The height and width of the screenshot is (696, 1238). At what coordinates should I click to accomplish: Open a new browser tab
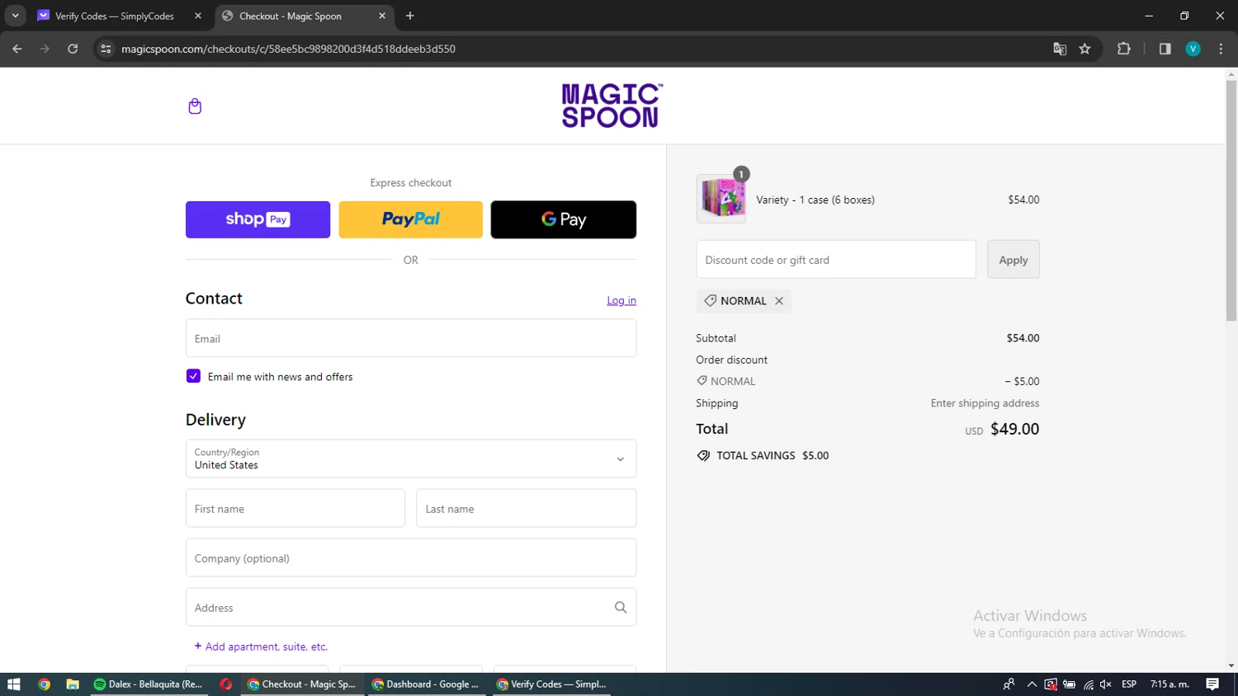pos(410,16)
